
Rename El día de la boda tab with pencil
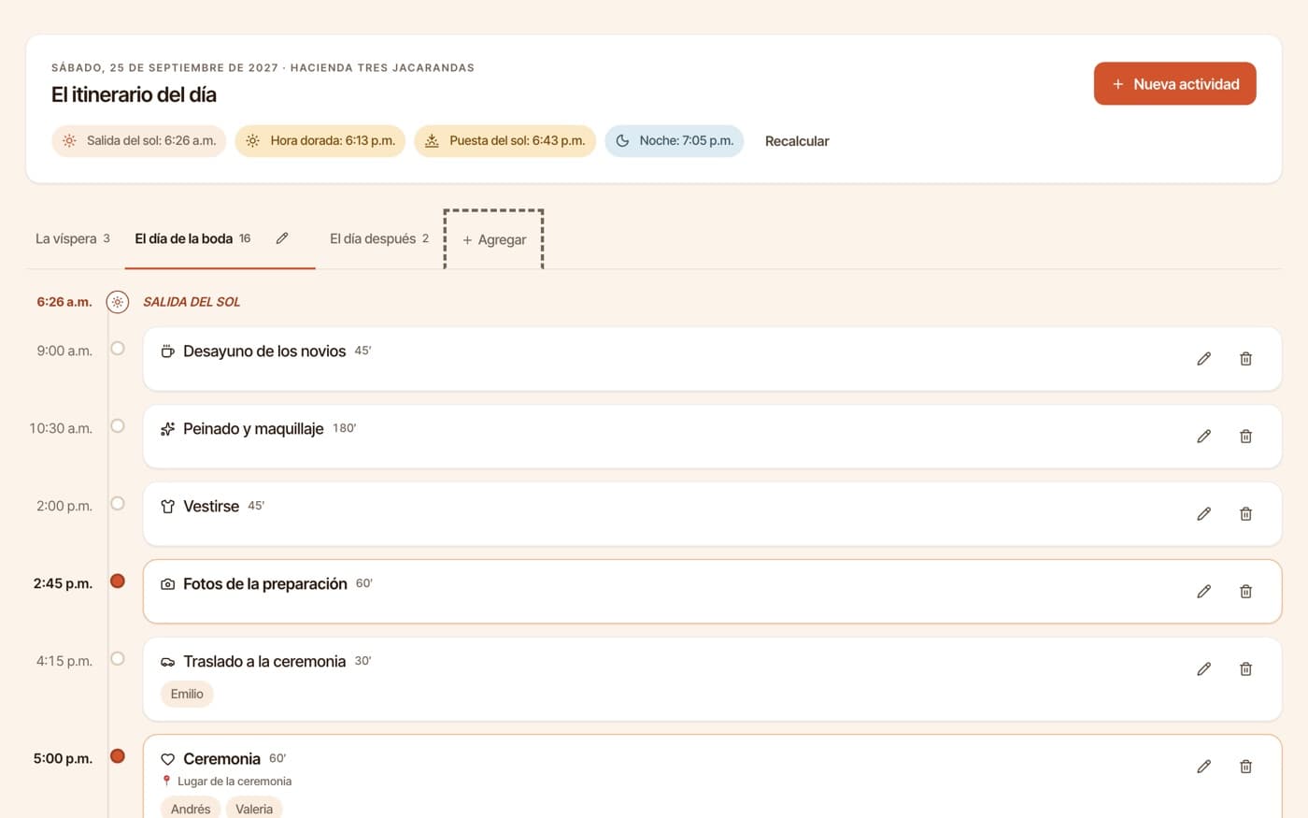pyautogui.click(x=282, y=238)
